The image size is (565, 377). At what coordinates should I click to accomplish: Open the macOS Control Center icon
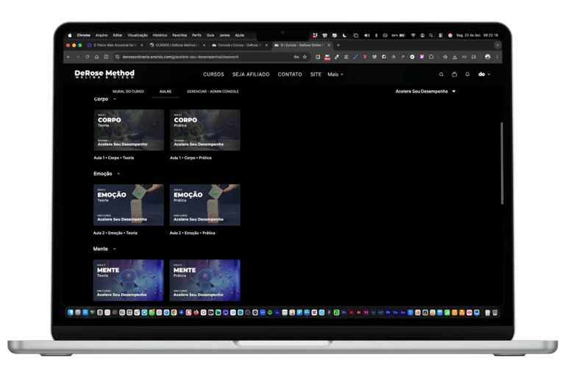(x=441, y=35)
